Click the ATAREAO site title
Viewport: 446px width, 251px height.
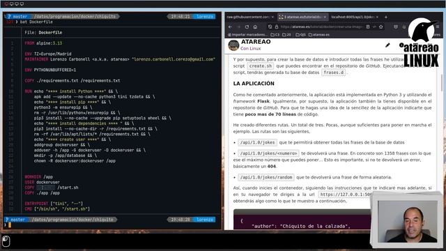256,42
